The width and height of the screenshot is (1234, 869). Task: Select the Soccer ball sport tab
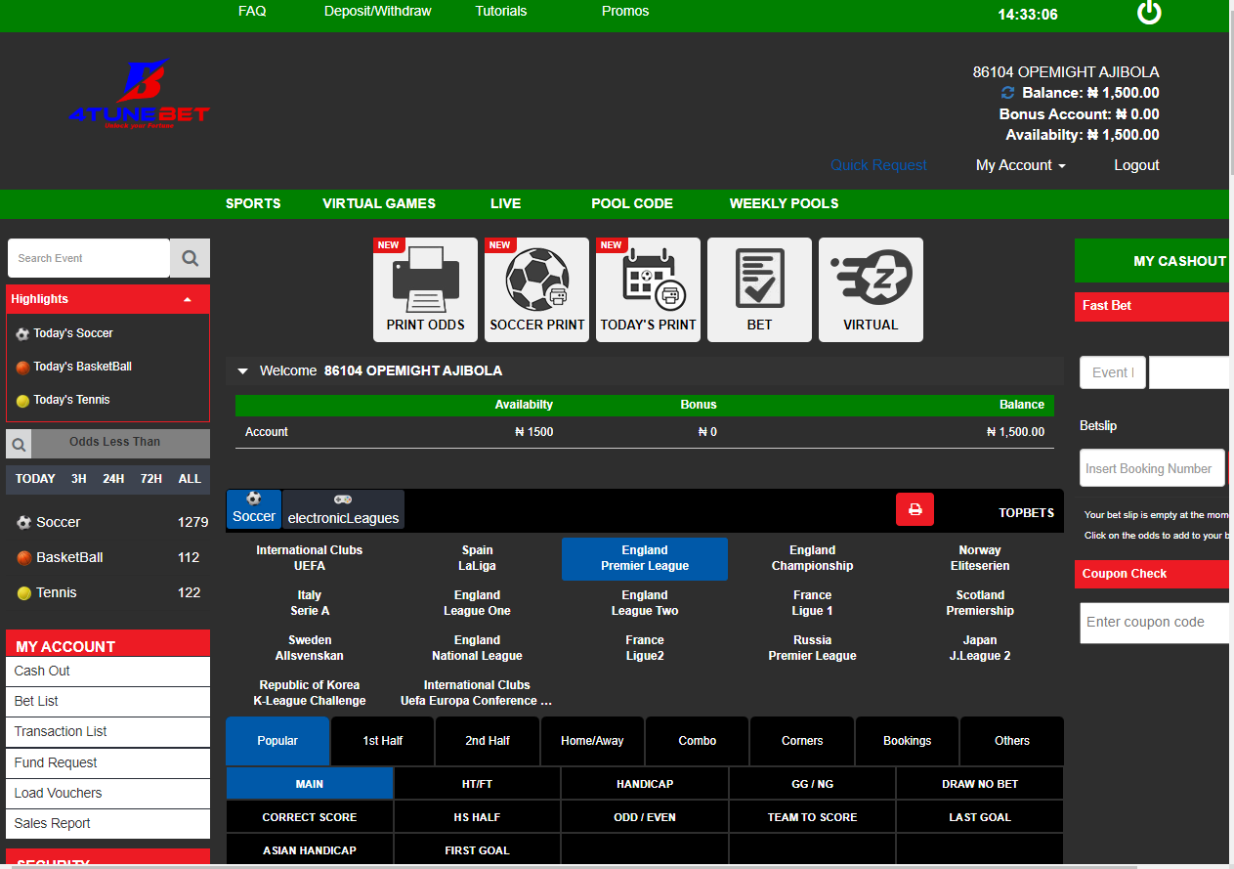pos(254,508)
